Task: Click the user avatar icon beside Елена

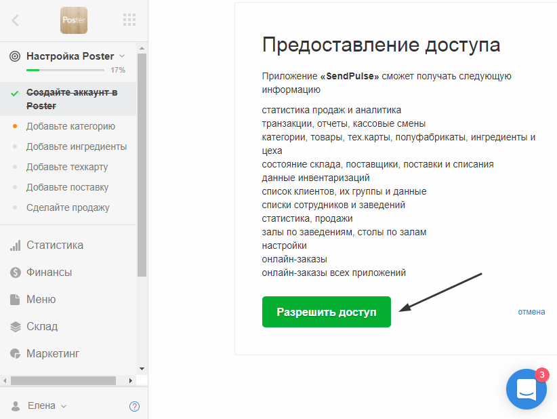Action: pyautogui.click(x=16, y=406)
